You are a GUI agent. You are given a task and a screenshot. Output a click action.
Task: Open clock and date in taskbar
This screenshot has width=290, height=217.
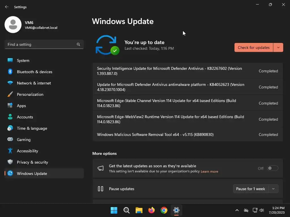277,210
